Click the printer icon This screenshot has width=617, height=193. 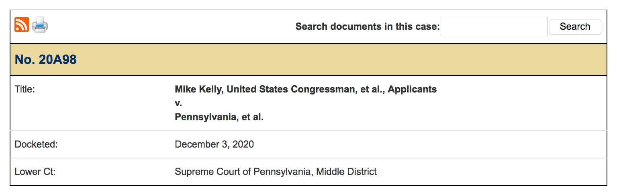[40, 25]
